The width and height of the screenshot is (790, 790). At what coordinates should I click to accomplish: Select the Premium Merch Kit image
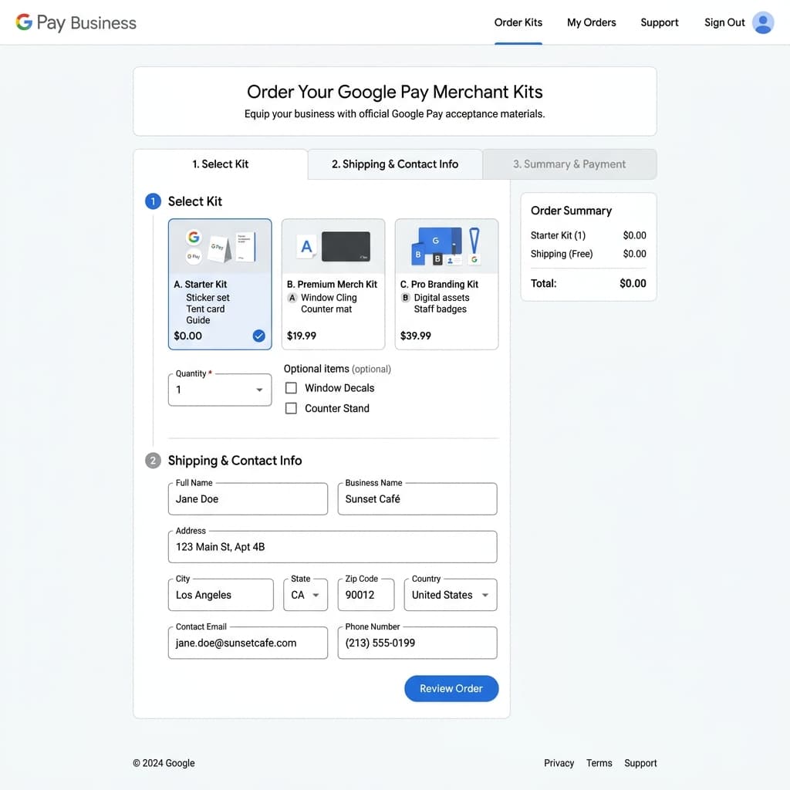click(x=333, y=247)
